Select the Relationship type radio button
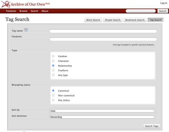 (53, 66)
